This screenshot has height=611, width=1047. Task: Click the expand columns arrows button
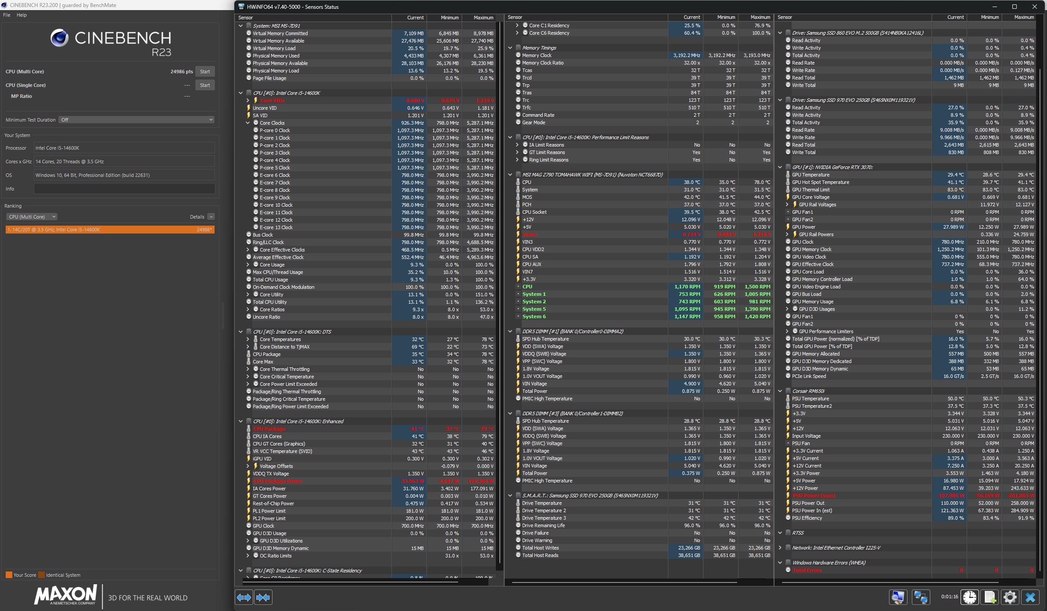pos(244,597)
